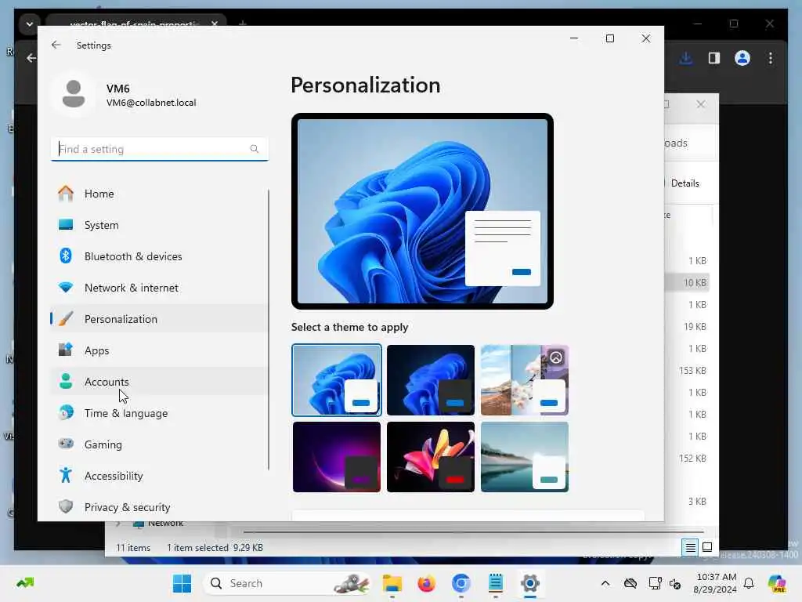Image resolution: width=802 pixels, height=602 pixels.
Task: Open Windows Start menu
Action: [x=182, y=583]
